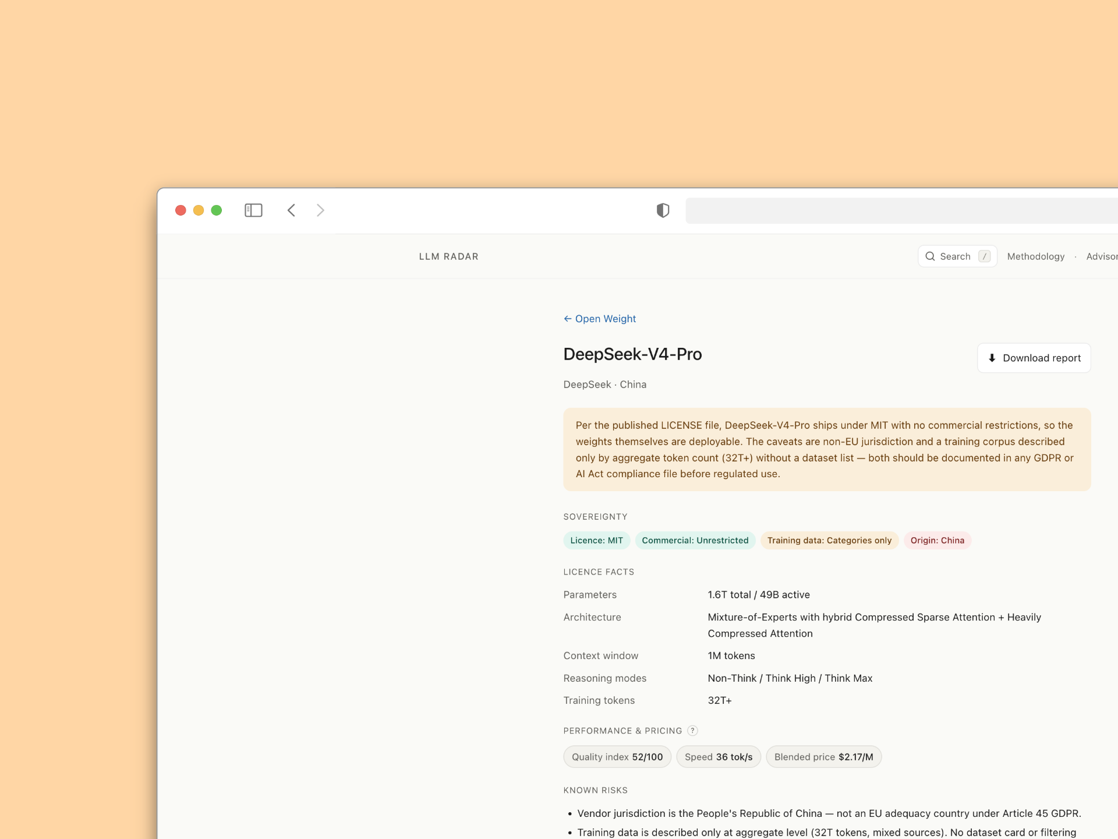Click the magnifier icon in Search
This screenshot has height=839, width=1118.
[930, 256]
